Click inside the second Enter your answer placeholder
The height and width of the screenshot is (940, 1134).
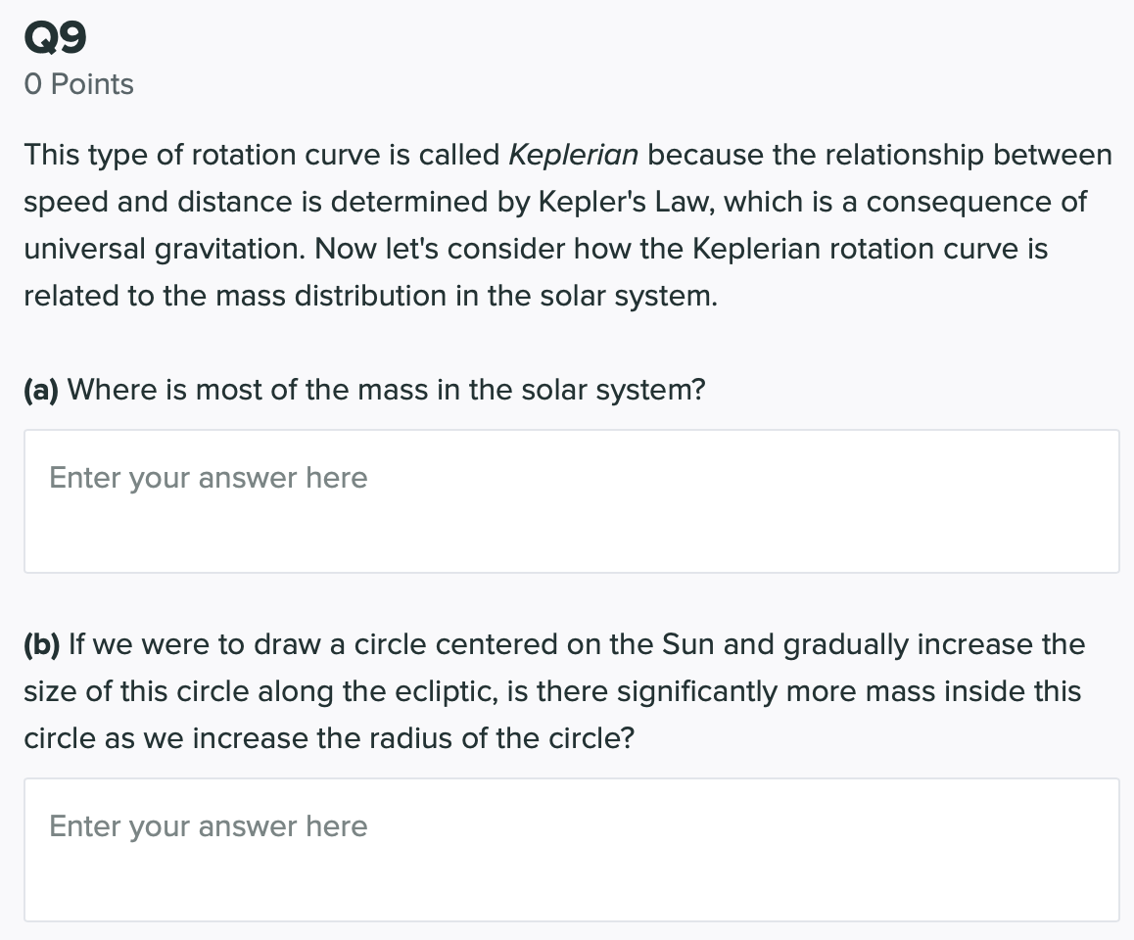tap(208, 826)
